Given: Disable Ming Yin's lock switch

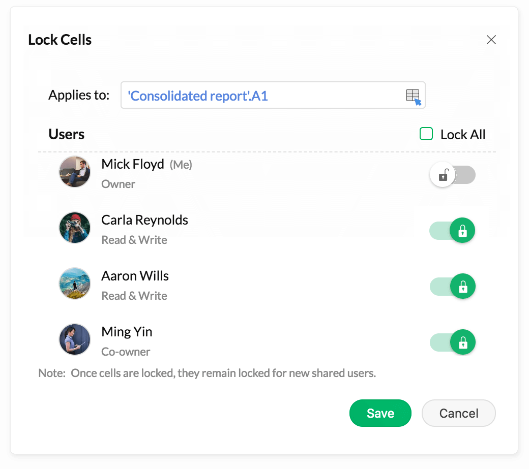Looking at the screenshot, I should tap(452, 342).
